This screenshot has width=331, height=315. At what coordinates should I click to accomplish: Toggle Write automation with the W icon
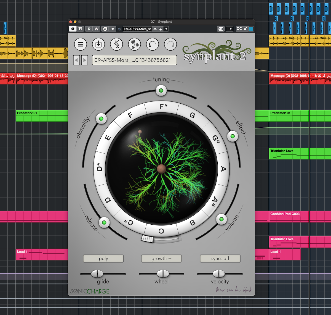coord(96,29)
